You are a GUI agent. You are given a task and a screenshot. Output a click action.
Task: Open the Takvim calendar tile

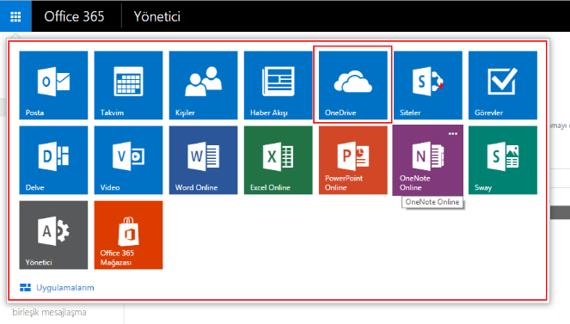pos(128,85)
